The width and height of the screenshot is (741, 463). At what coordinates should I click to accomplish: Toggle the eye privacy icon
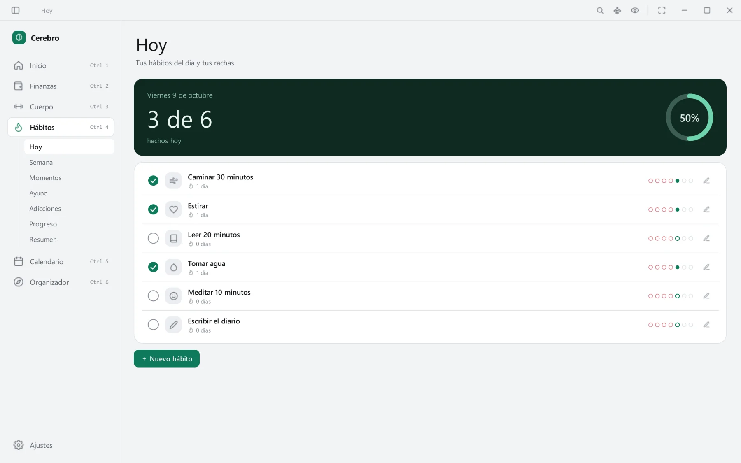635,10
